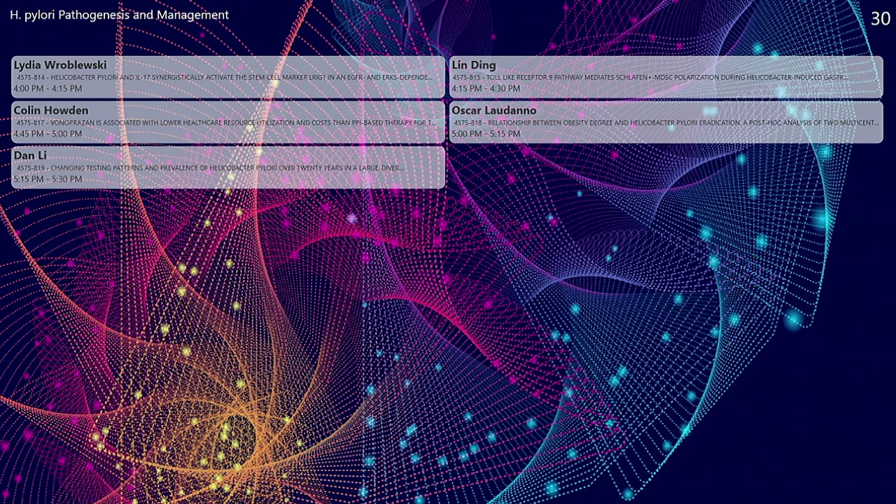The height and width of the screenshot is (504, 896).
Task: Click the 5:15 PM - 5:30 PM time
Action: pyautogui.click(x=48, y=179)
